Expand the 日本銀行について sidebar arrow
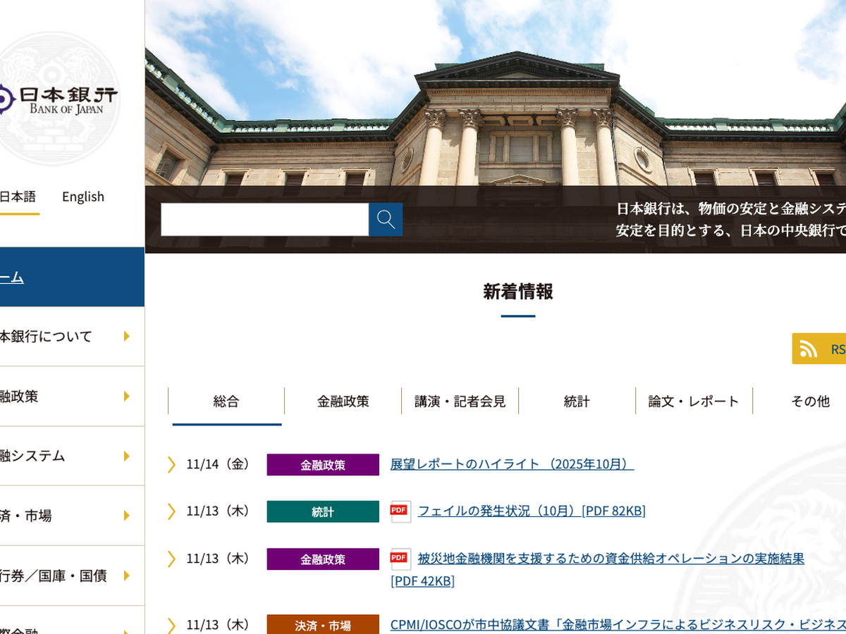The image size is (846, 634). click(127, 336)
